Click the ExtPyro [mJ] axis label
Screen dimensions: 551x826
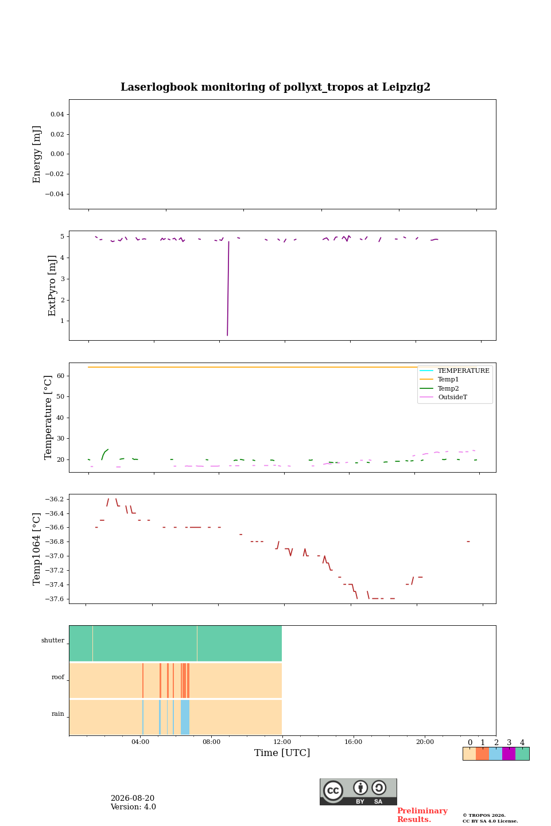coord(52,286)
